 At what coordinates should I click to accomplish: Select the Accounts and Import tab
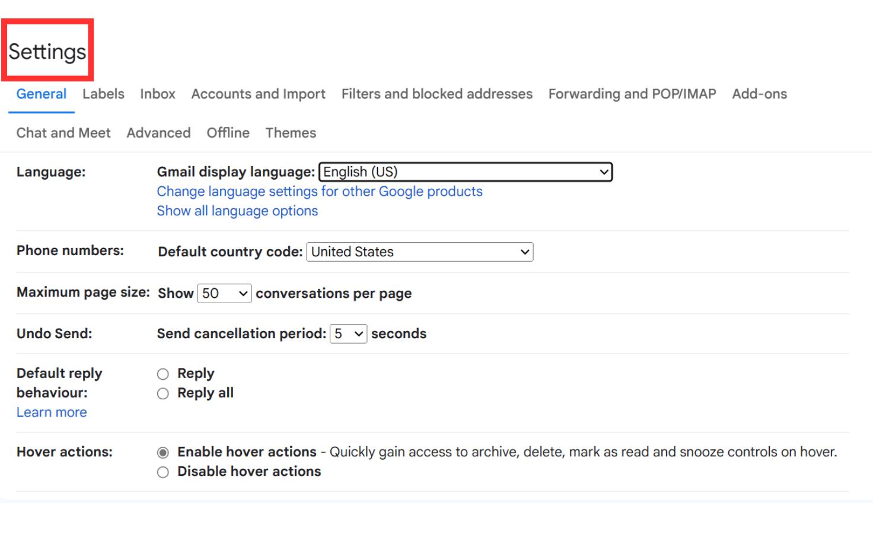(x=258, y=94)
